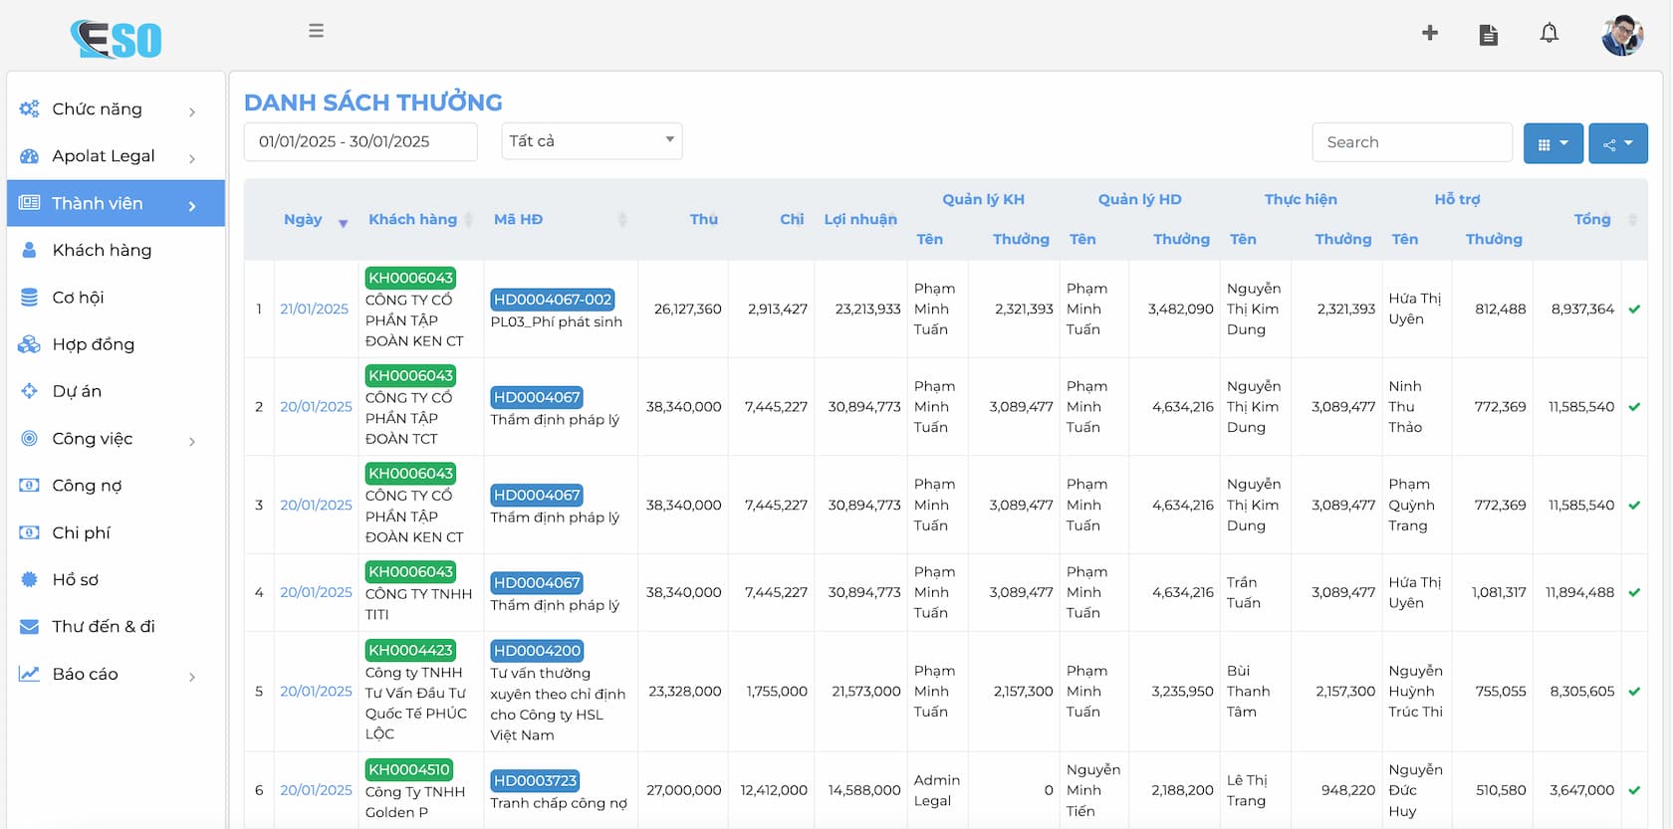Toggle the hamburger menu icon
The image size is (1673, 829).
click(317, 31)
